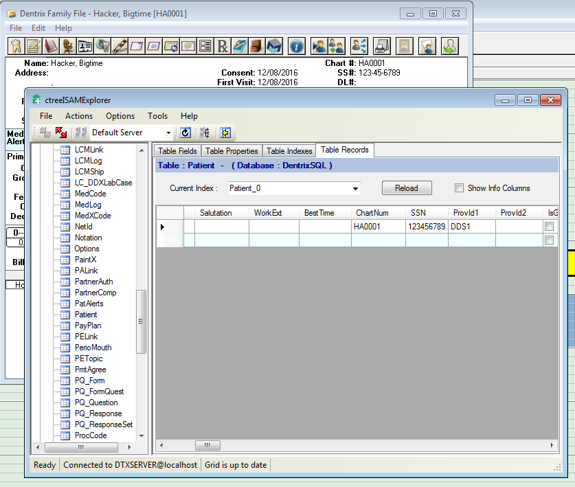The height and width of the screenshot is (487, 575).
Task: Switch to the Table Indexes tab
Action: (289, 151)
